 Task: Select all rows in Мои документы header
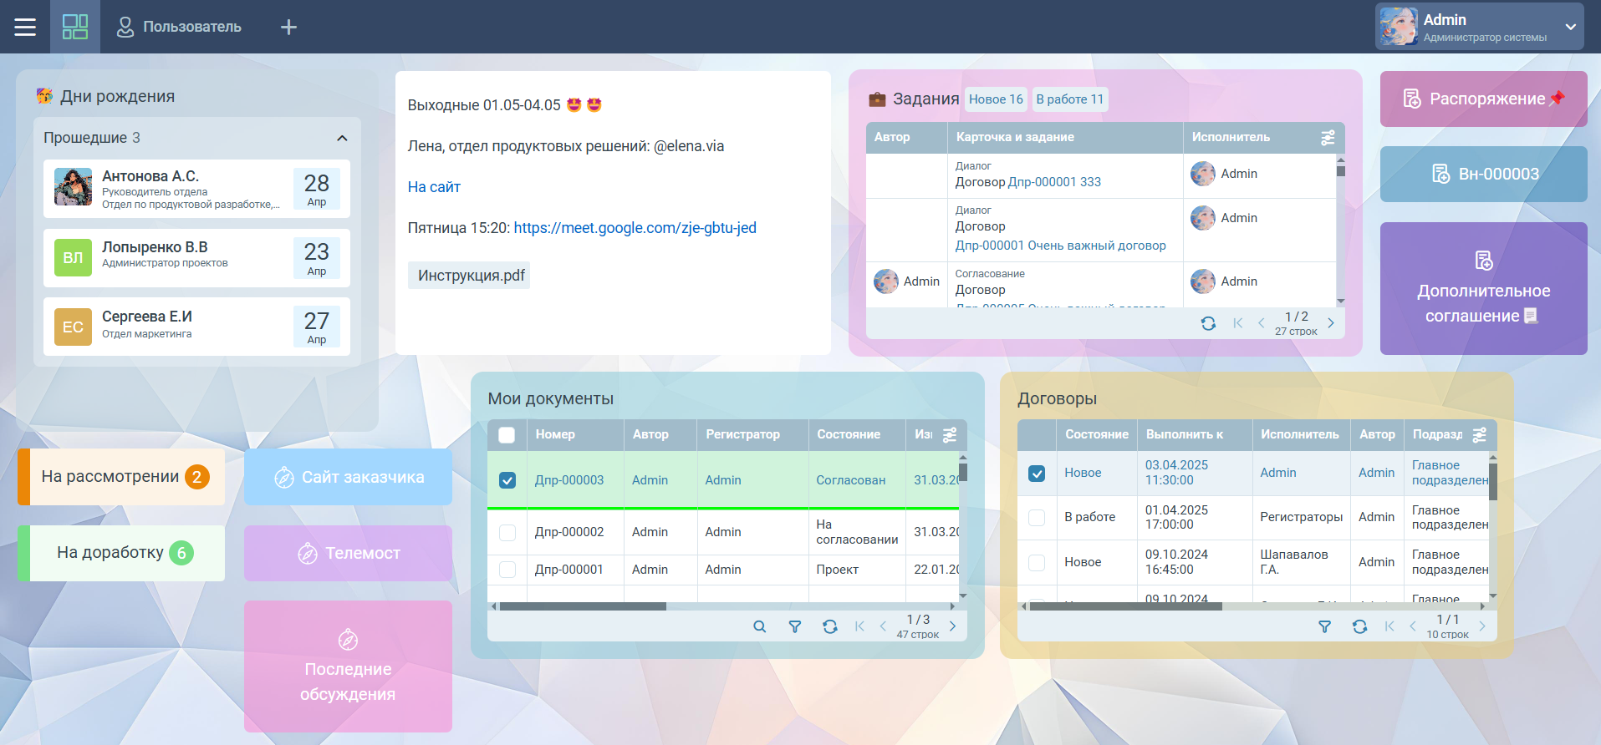(507, 435)
